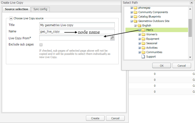Click the path tree scrollbar thumb
This screenshot has height=123, width=195.
[x=190, y=28]
